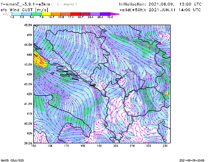
Task: Click the green 5.4–7.9 legend swatch
Action: tap(36, 14)
